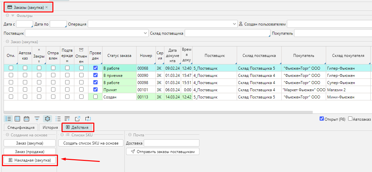
Task: Enable the Автозаказ checkbox under the table
Action: (x=350, y=119)
